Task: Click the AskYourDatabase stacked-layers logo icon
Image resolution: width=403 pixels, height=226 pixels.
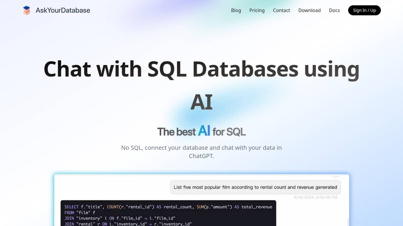Action: click(27, 10)
